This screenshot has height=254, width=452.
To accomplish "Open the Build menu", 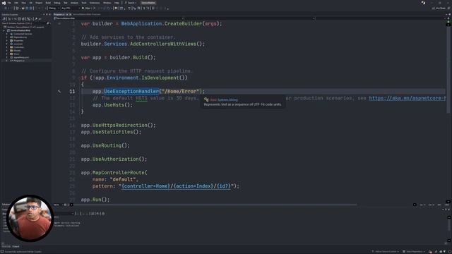I will pyautogui.click(x=48, y=3).
